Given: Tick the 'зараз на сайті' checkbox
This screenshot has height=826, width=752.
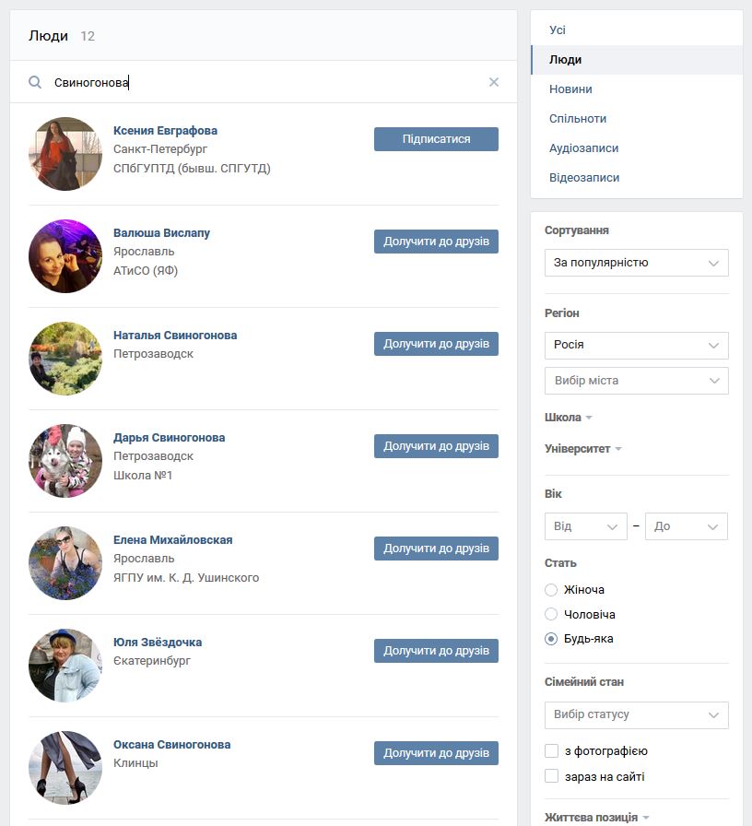Looking at the screenshot, I should (551, 776).
